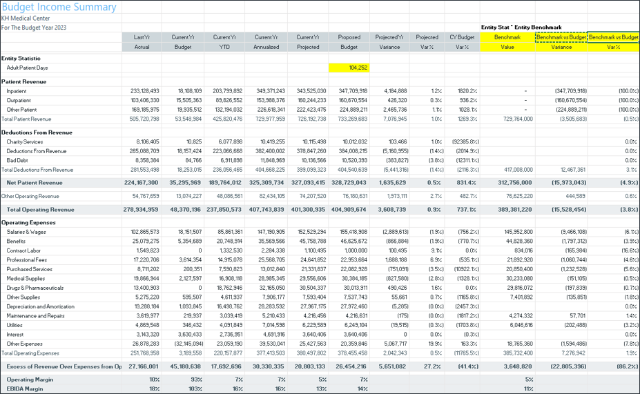640x394 pixels.
Task: Click the EBIDA Margin row label
Action: [24, 388]
